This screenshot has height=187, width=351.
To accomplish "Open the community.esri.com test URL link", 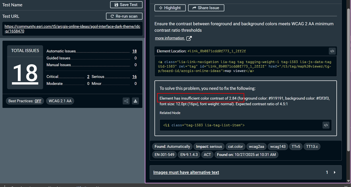I will click(72, 29).
